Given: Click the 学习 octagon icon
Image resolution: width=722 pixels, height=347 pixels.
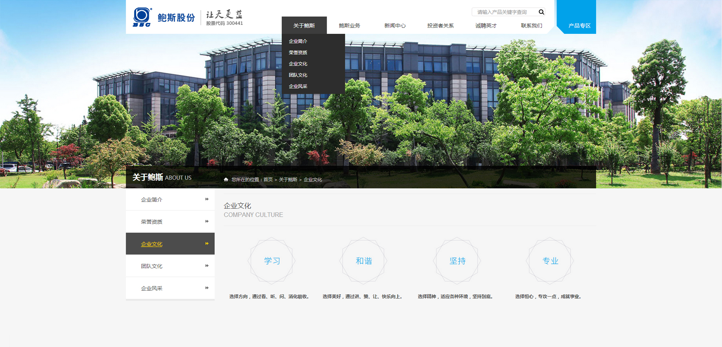Looking at the screenshot, I should click(272, 261).
